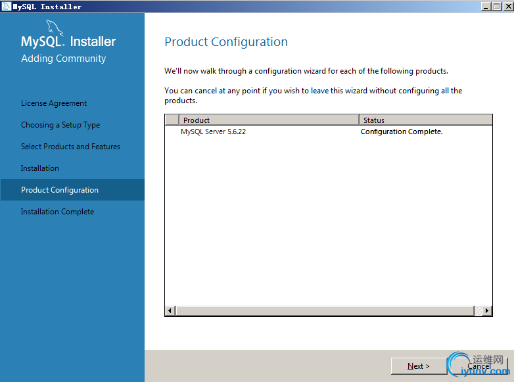514x382 pixels.
Task: Click the MySQL dolphin logo
Action: [55, 28]
